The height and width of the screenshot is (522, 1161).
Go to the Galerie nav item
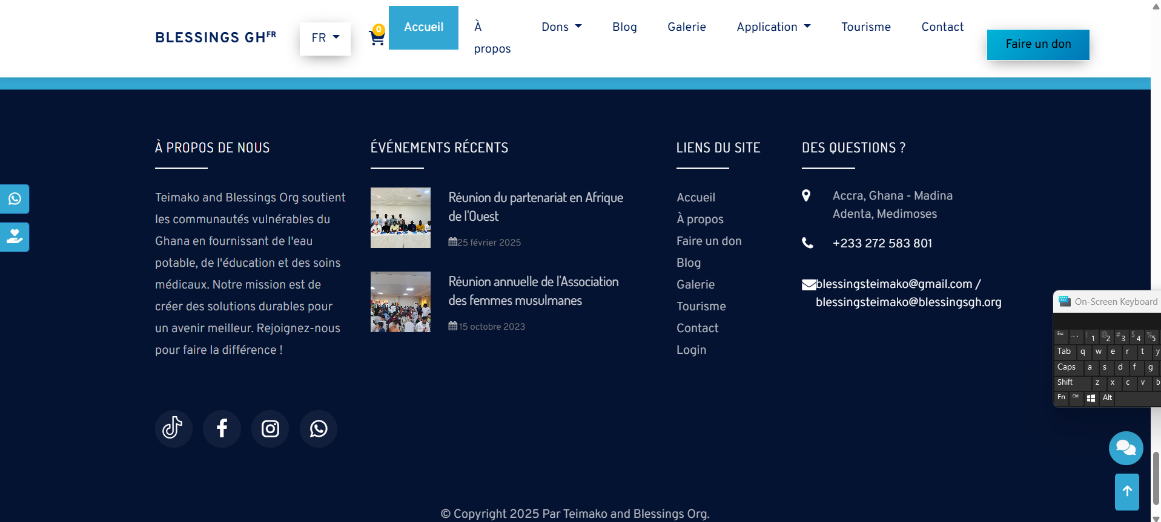coord(686,27)
